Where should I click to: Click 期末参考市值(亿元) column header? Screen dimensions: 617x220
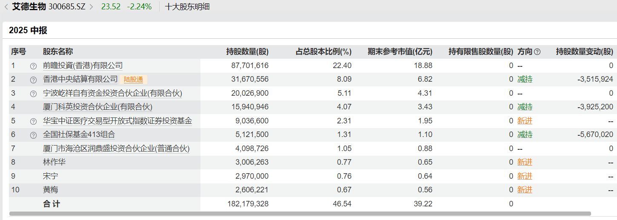400,52
